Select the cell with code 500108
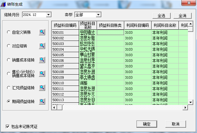 click(65, 72)
